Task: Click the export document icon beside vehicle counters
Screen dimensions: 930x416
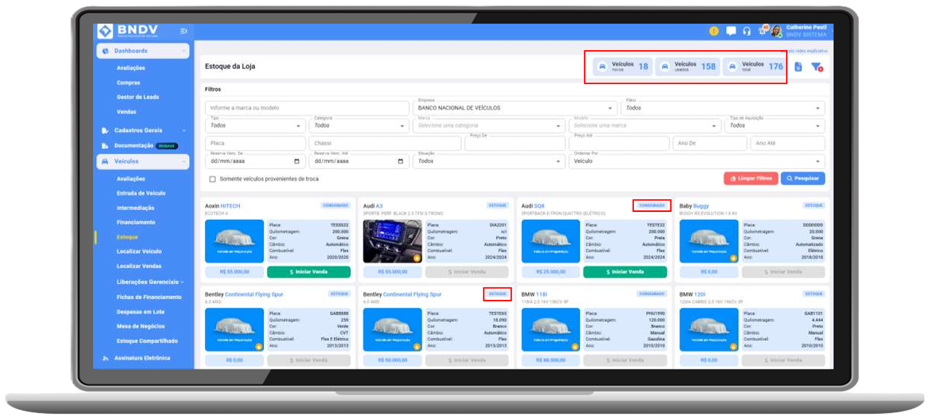Action: click(x=798, y=67)
